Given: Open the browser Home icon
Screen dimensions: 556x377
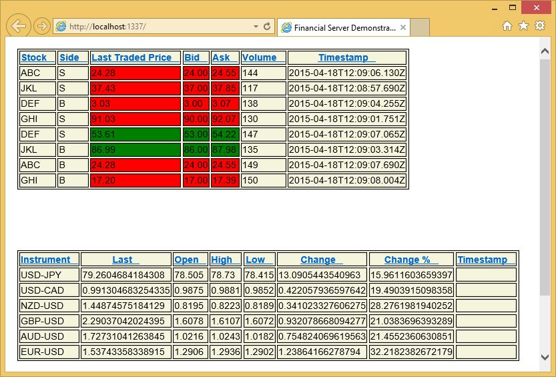Looking at the screenshot, I should pos(507,26).
